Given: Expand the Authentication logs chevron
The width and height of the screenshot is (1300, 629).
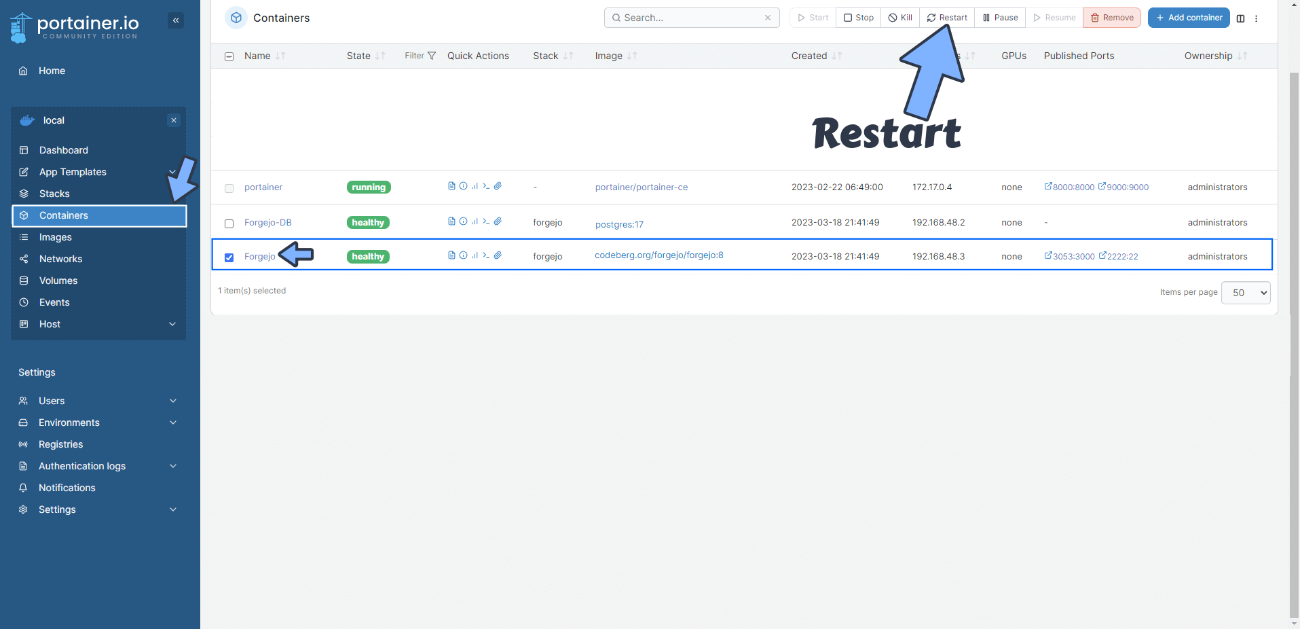Looking at the screenshot, I should (x=173, y=466).
